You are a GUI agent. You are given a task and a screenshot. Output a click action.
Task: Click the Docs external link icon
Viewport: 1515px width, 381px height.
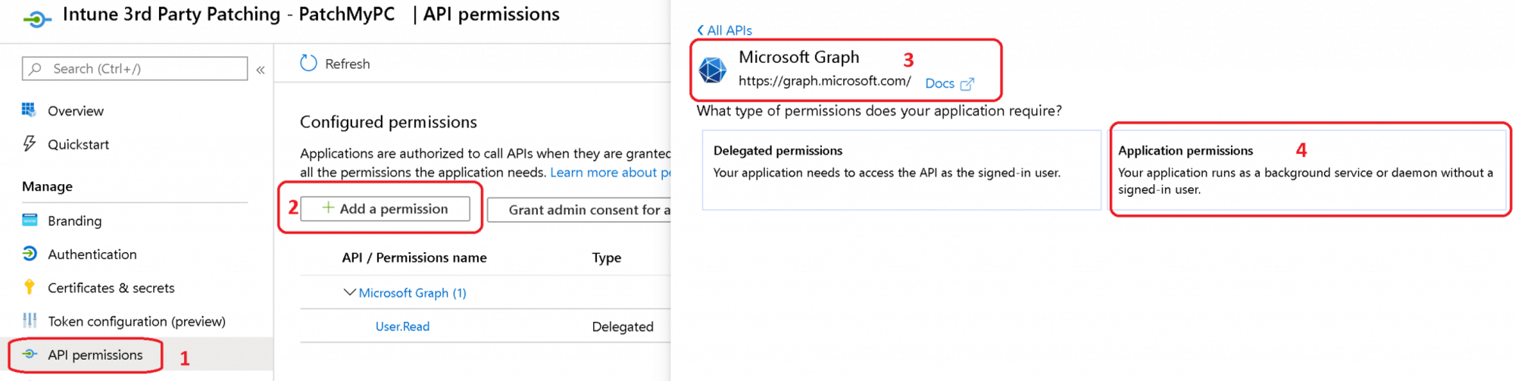pos(967,83)
